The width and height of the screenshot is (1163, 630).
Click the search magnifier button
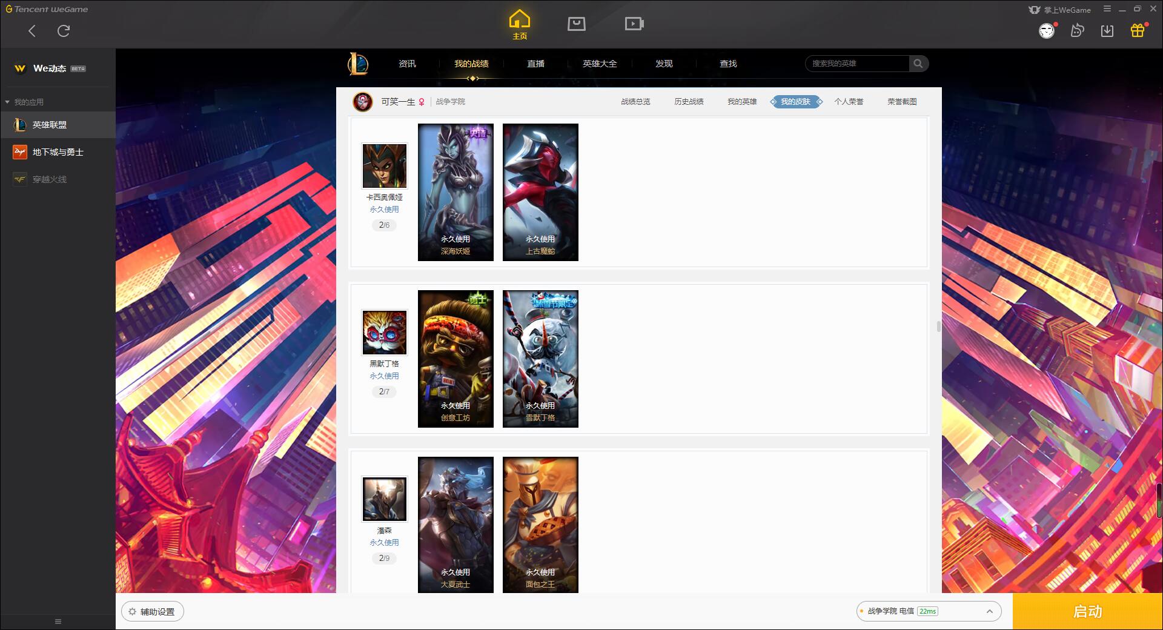click(x=918, y=64)
